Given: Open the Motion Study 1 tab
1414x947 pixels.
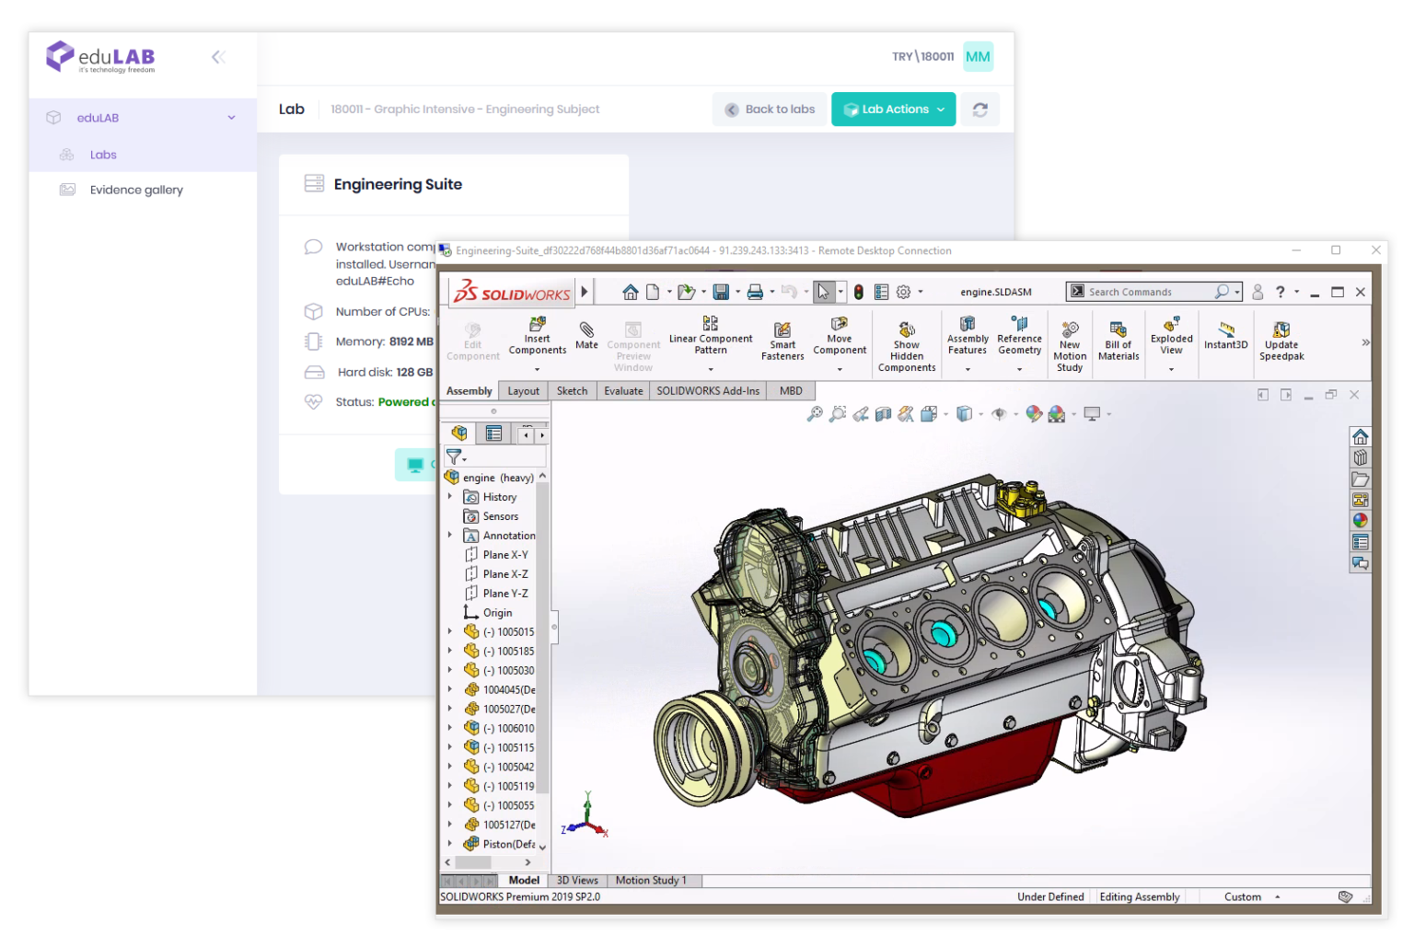Looking at the screenshot, I should [651, 881].
